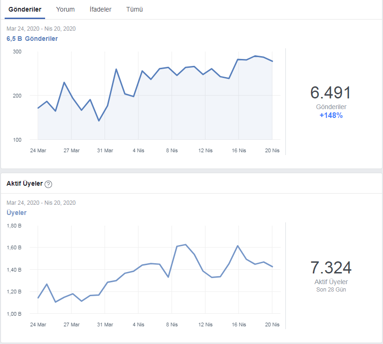Viewport: 383px width, 344px height.
Task: Click the date range above members chart
Action: pyautogui.click(x=41, y=203)
